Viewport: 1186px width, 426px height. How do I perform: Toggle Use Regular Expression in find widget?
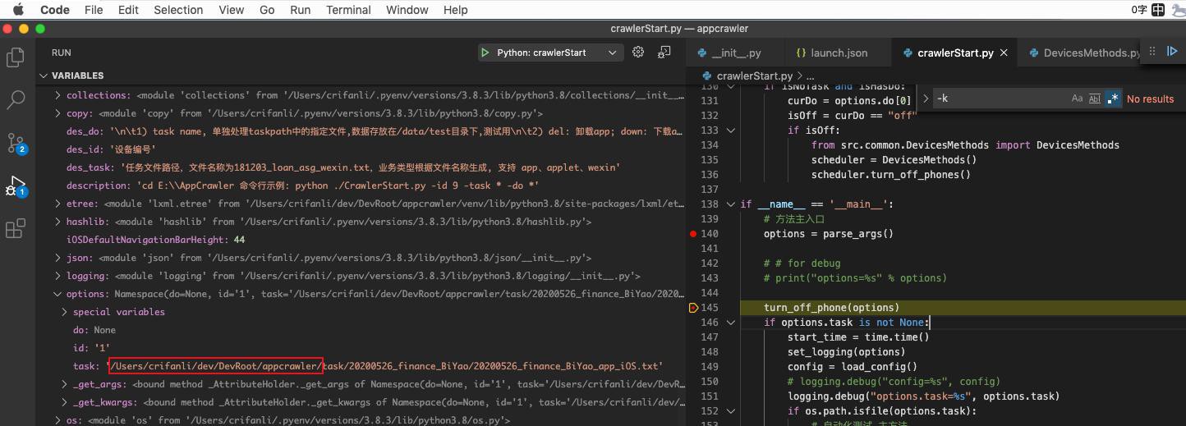[1112, 98]
